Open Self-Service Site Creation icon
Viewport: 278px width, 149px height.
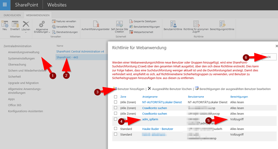tap(119, 24)
